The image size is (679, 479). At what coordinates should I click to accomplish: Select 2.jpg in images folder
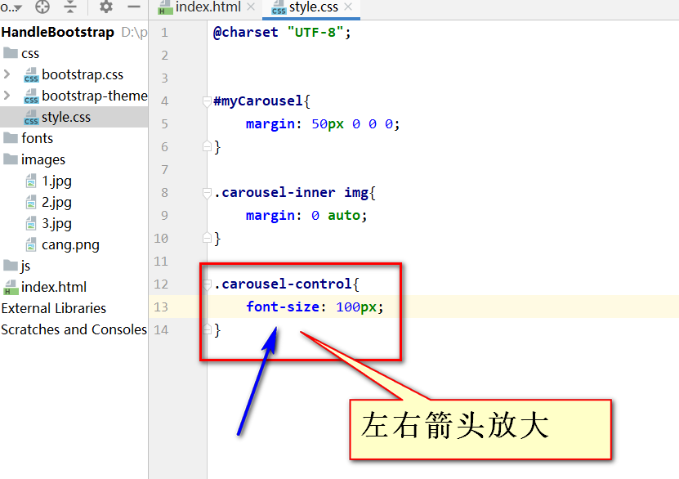pyautogui.click(x=56, y=202)
